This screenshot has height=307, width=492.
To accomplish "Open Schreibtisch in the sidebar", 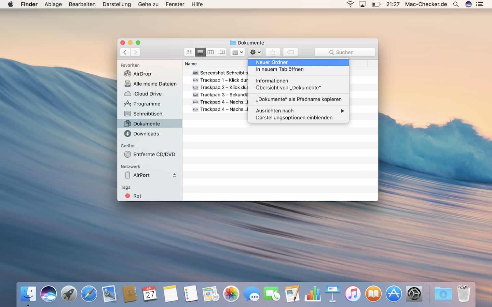I will tap(150, 114).
